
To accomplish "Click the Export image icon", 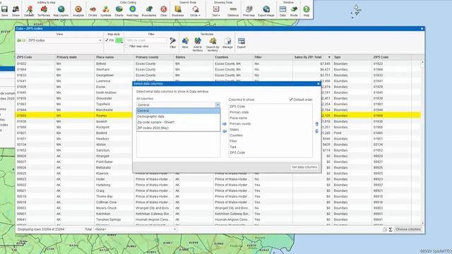I will (x=266, y=11).
